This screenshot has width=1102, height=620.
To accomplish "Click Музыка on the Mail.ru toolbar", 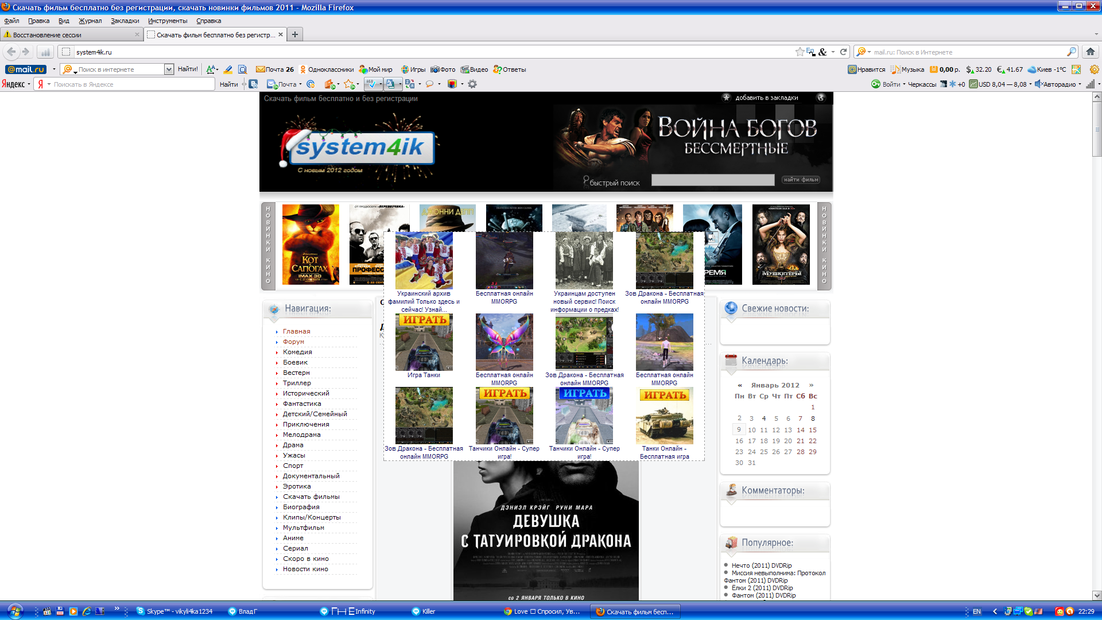I will (907, 69).
